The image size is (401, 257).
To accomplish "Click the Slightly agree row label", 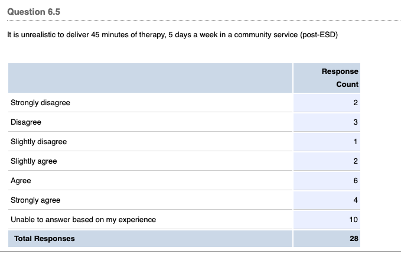I will click(x=34, y=161).
